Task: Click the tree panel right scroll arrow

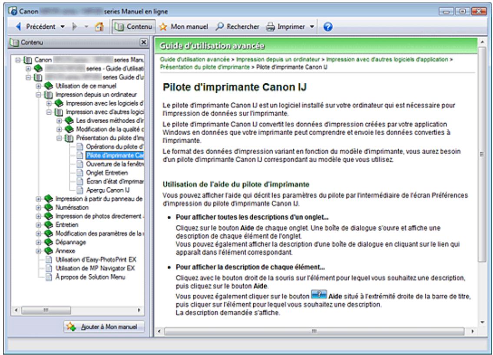Action: (x=139, y=310)
